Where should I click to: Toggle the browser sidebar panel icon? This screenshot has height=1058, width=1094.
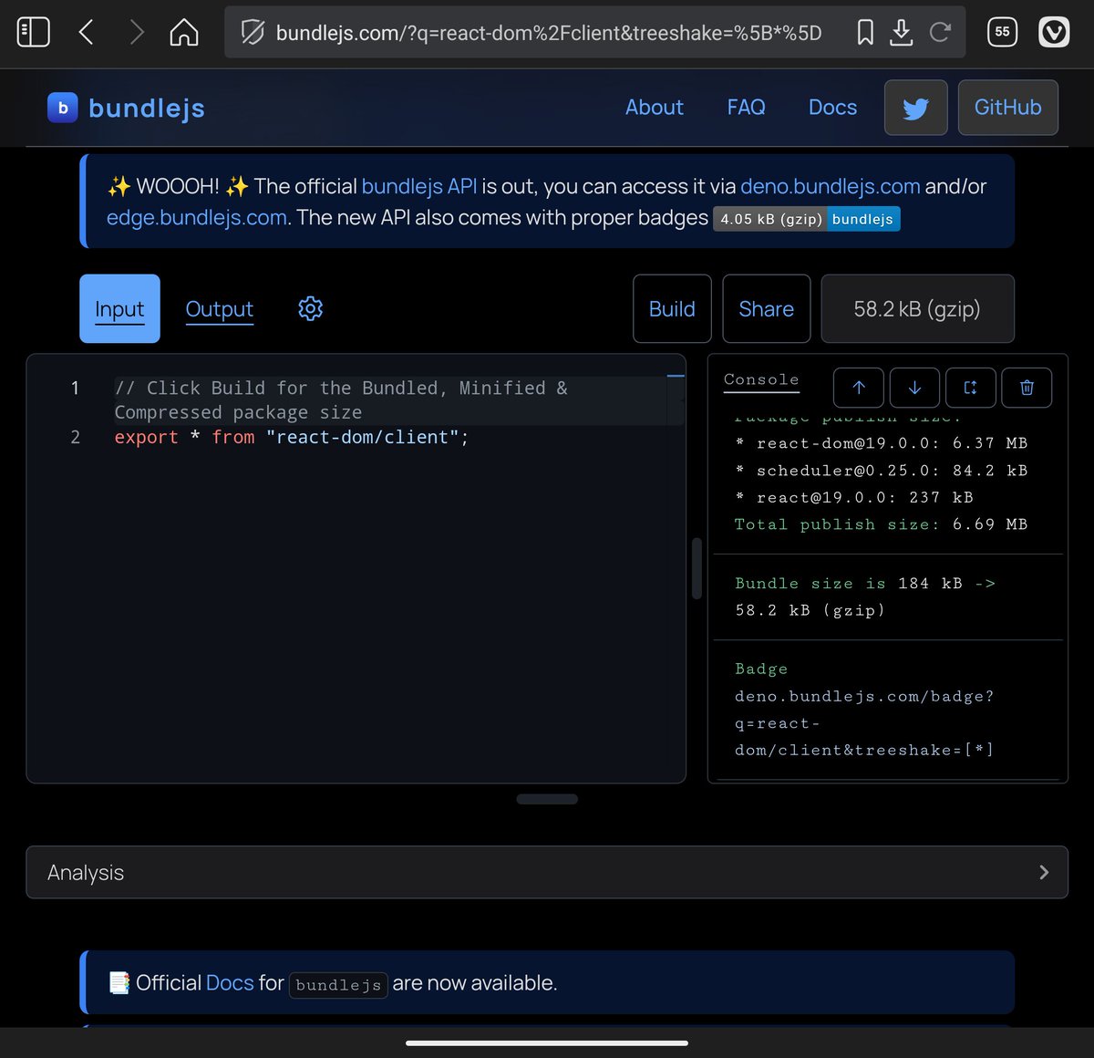tap(34, 33)
